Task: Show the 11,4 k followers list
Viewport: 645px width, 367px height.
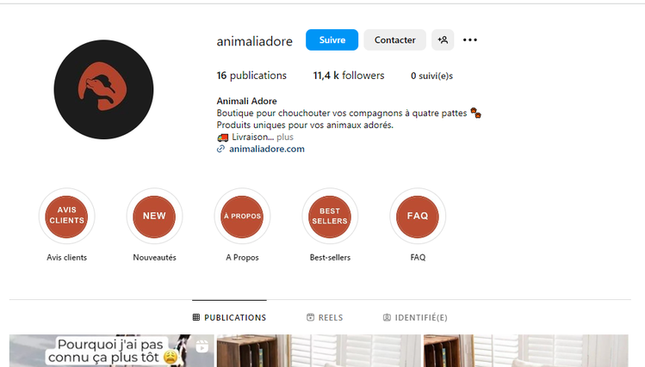Action: click(x=349, y=76)
